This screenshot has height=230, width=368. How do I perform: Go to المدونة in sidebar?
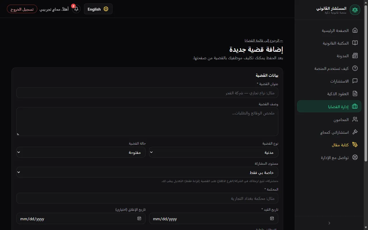(329, 56)
